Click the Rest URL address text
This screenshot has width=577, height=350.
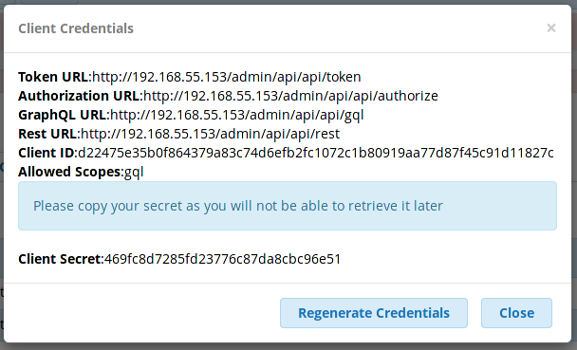click(x=210, y=134)
